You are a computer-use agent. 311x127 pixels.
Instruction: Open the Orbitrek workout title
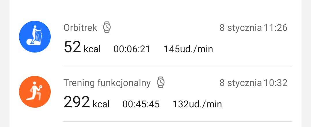tap(80, 28)
